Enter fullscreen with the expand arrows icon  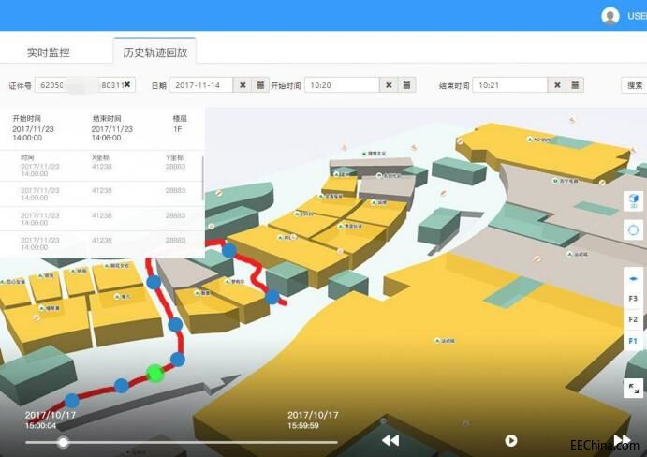pos(634,388)
